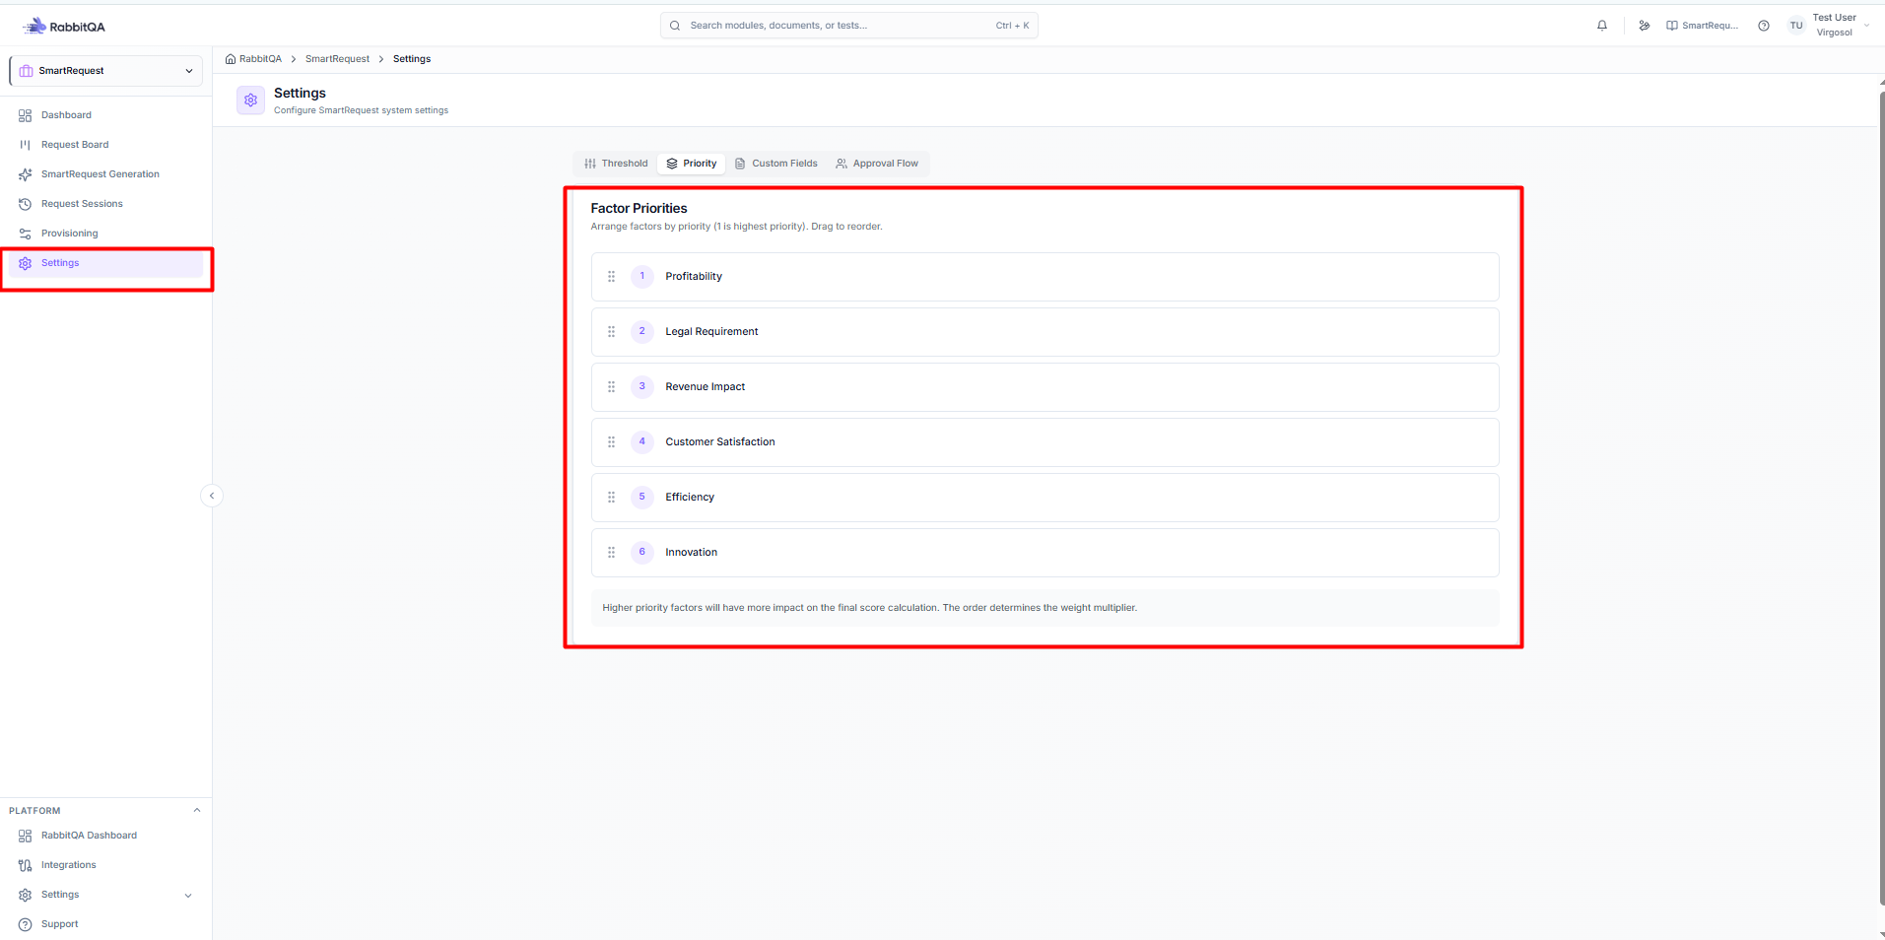This screenshot has height=940, width=1885.
Task: Click SmartRequest breadcrumb link
Action: pyautogui.click(x=337, y=59)
